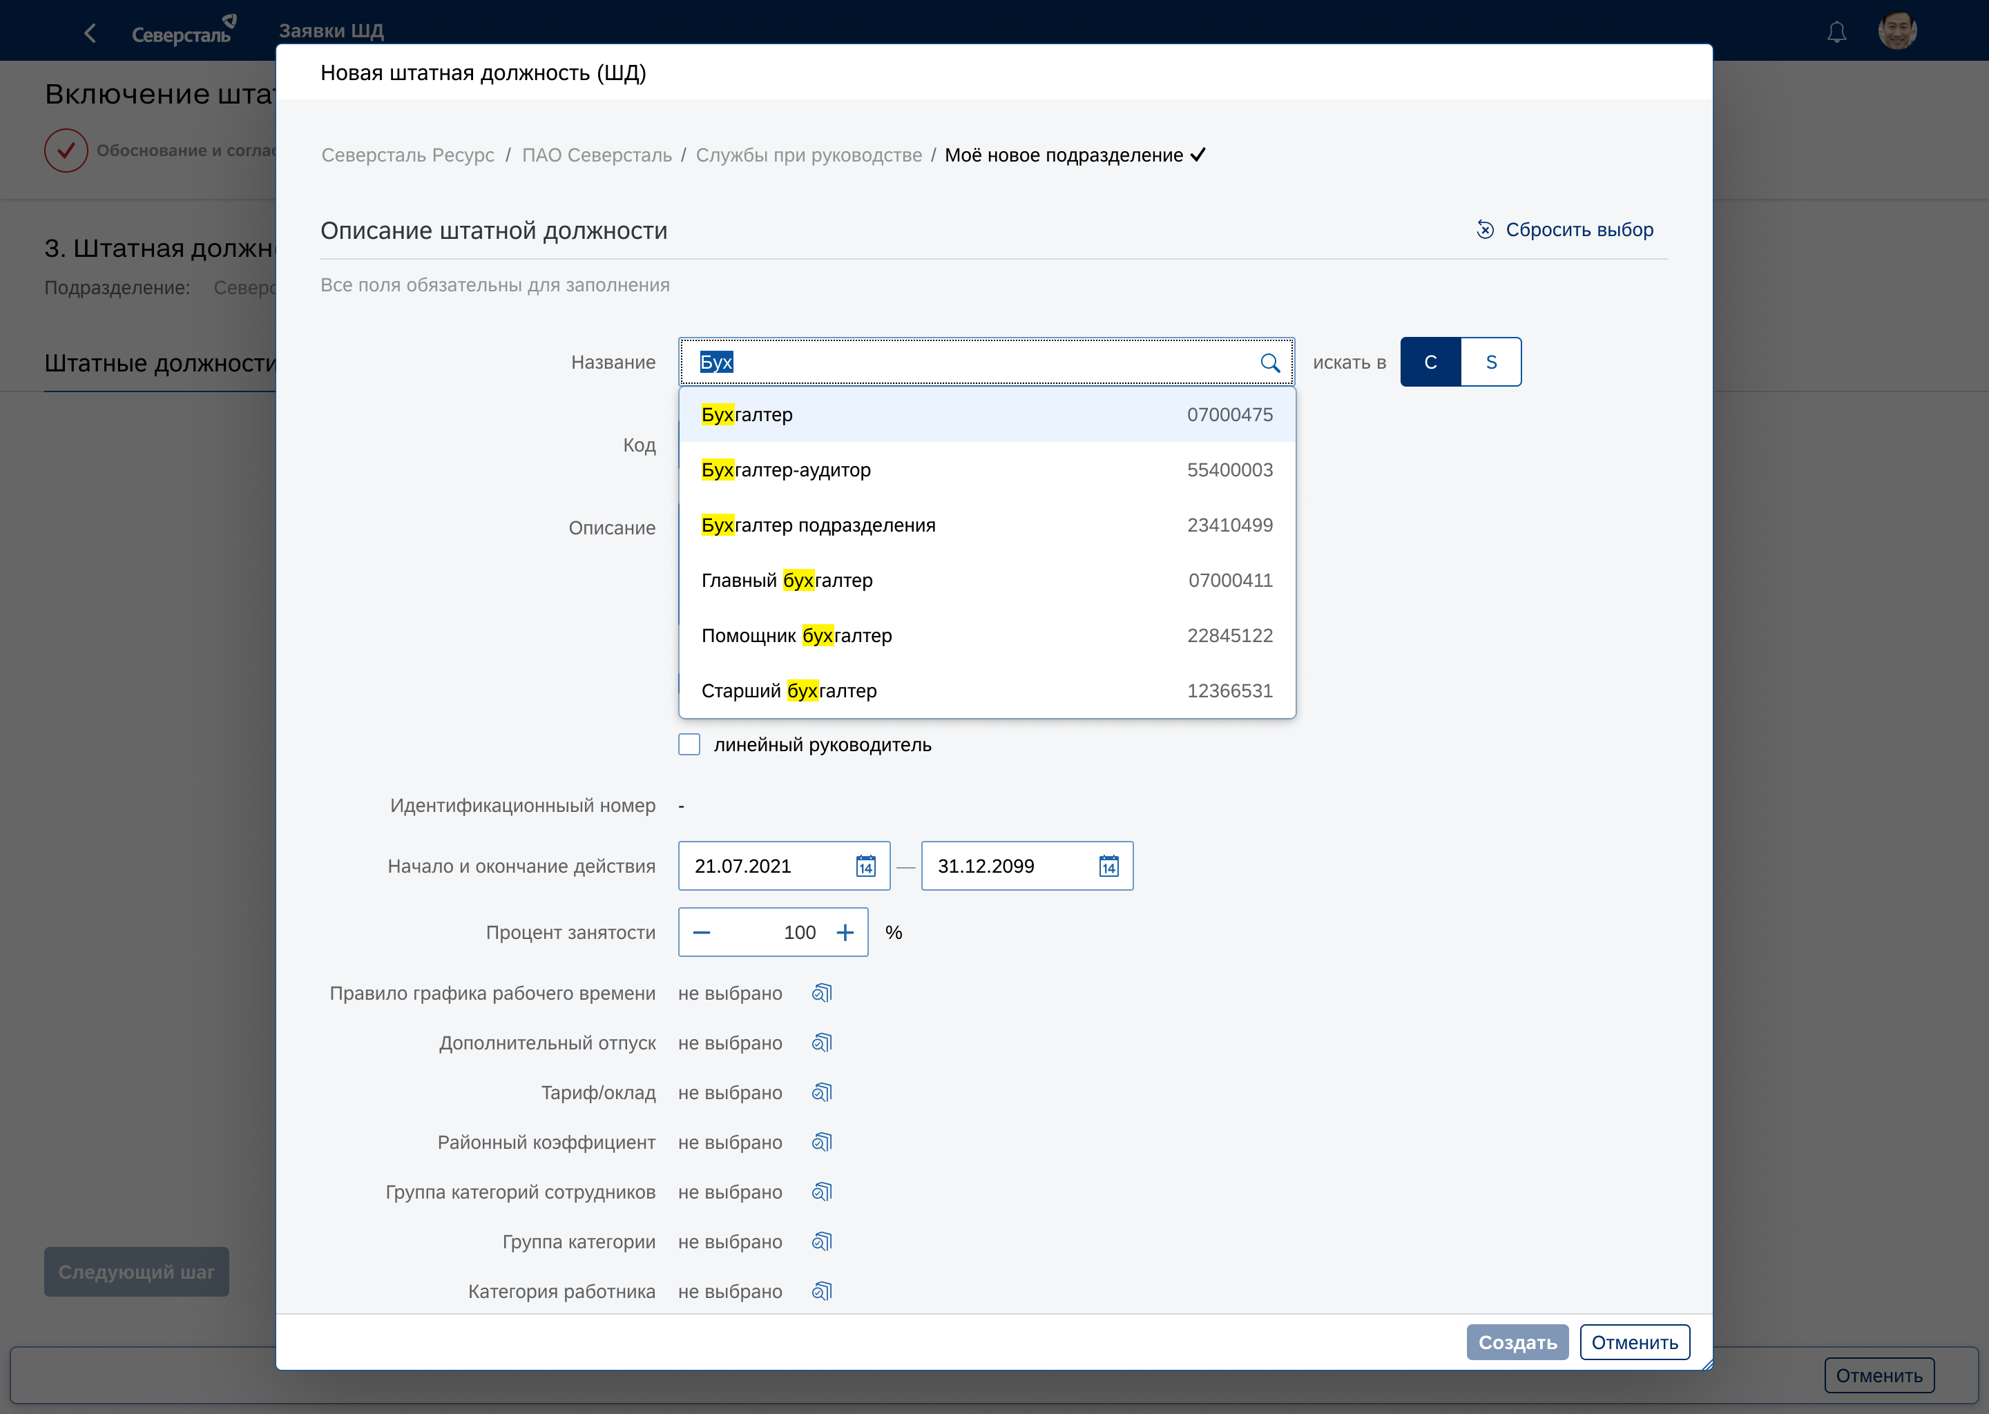
Task: Open lookup for Районный коэффициент
Action: (822, 1143)
